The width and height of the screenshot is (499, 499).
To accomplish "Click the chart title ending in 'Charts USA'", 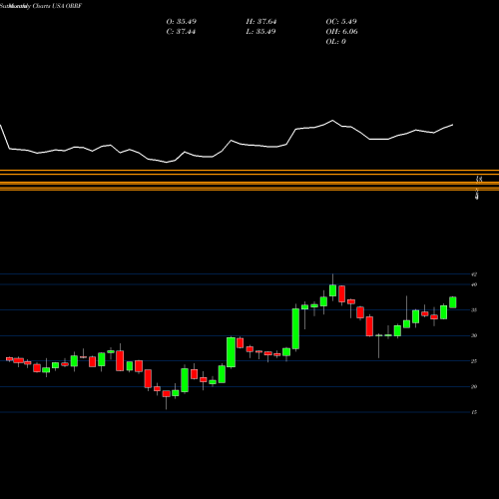I will 41,6.
